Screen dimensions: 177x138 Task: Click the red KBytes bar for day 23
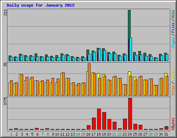[125, 124]
